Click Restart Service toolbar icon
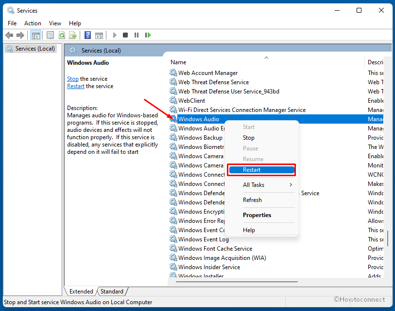The height and width of the screenshot is (311, 395). tap(148, 35)
